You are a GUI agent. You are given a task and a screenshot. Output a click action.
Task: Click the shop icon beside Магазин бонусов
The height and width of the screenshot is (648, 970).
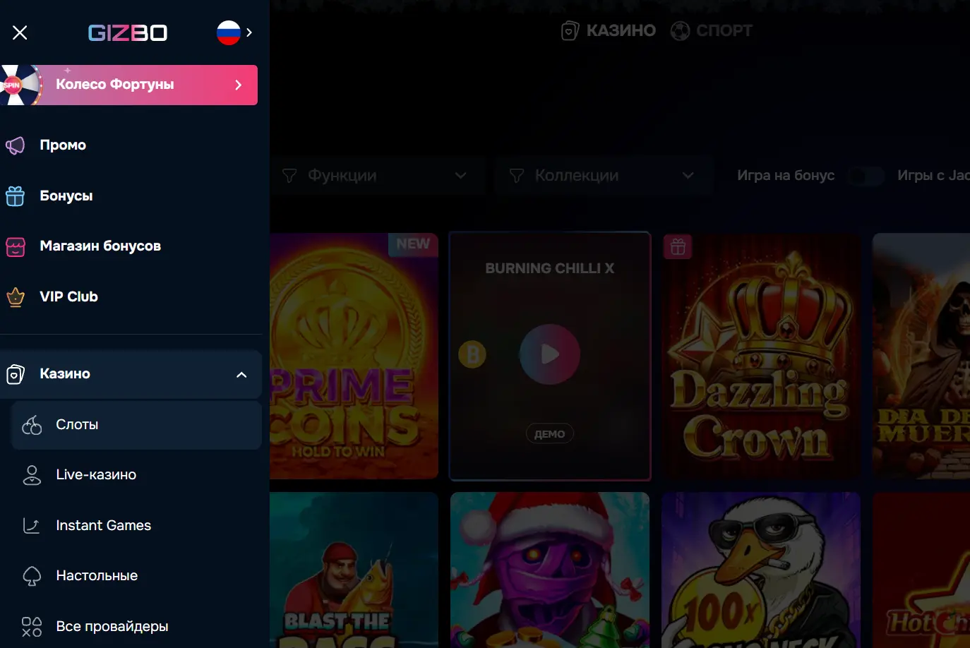(16, 246)
